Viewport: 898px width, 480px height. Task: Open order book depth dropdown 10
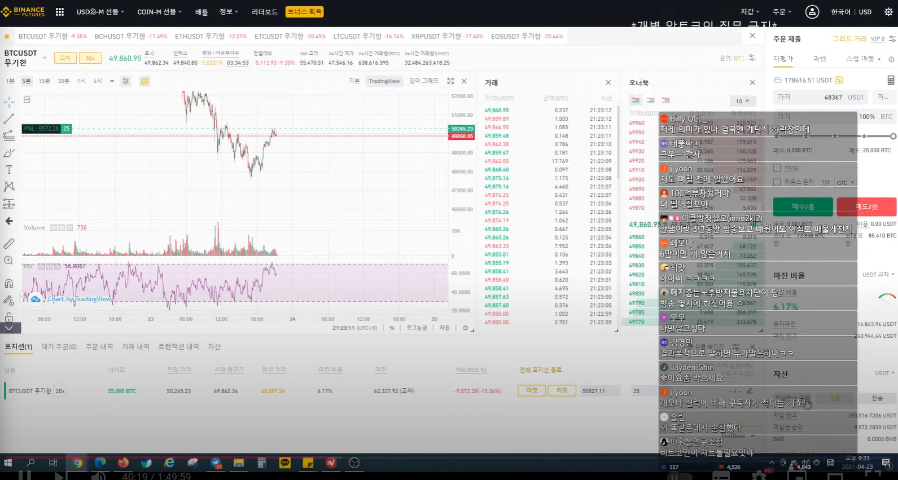(742, 101)
